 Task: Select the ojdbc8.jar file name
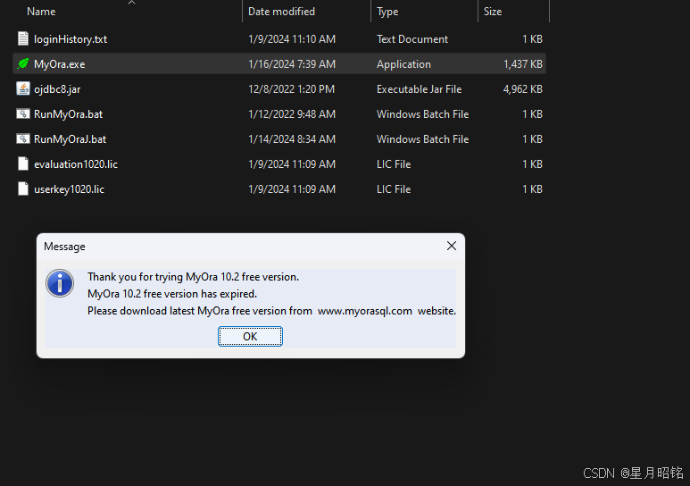click(x=57, y=89)
